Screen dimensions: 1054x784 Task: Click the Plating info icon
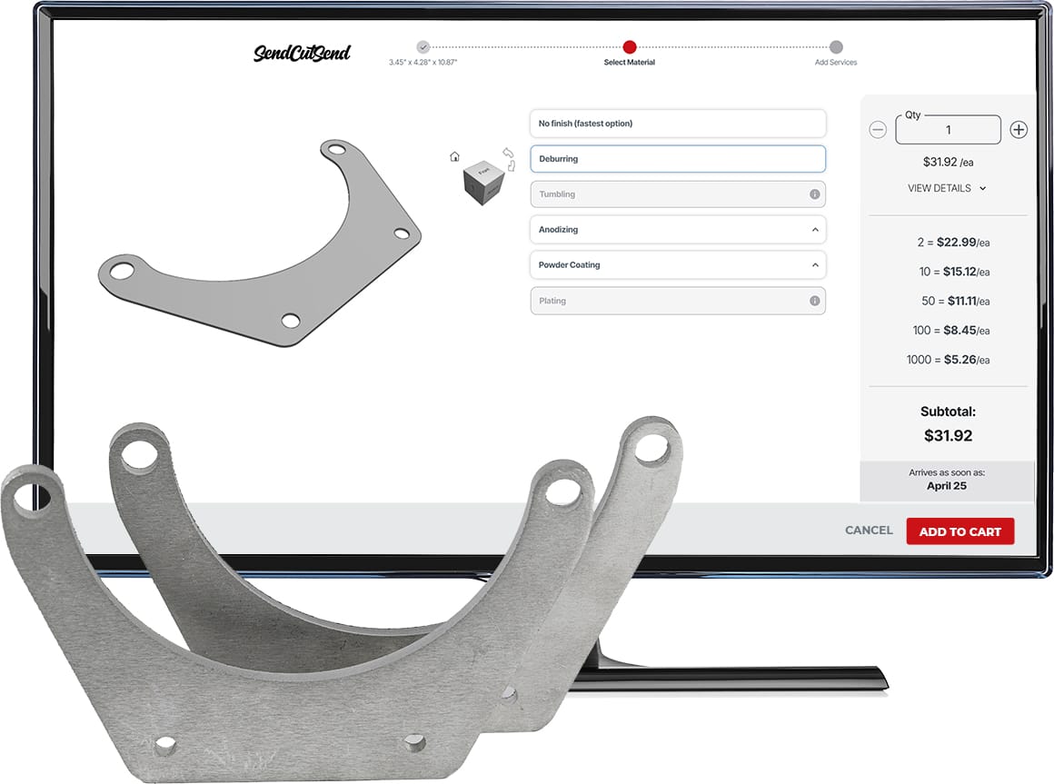point(816,300)
